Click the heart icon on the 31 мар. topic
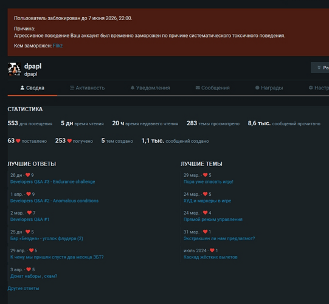Screen dimensions: 329x304 point(206,232)
